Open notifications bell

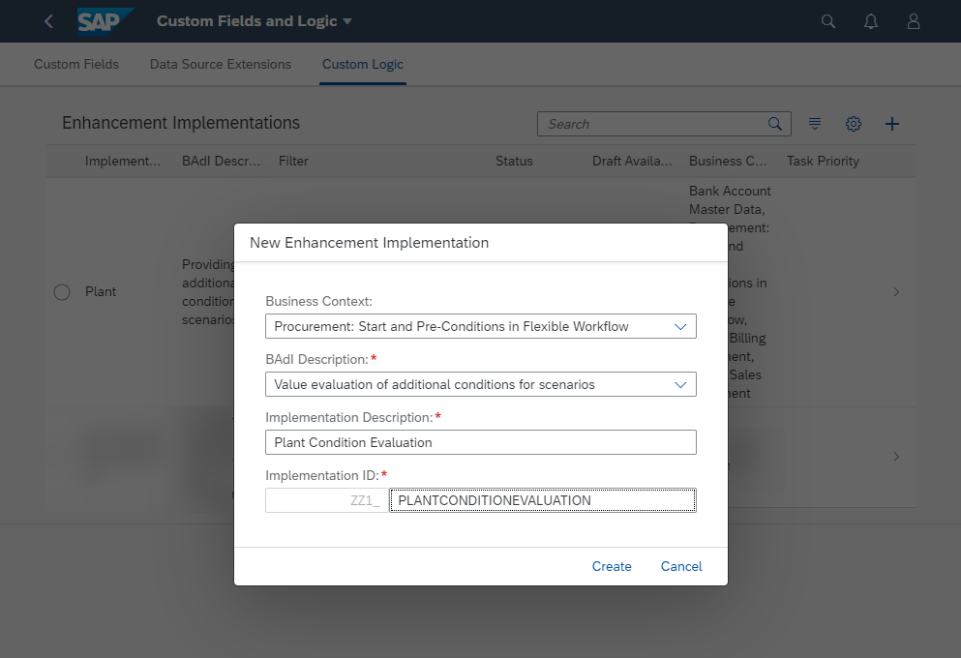(871, 21)
